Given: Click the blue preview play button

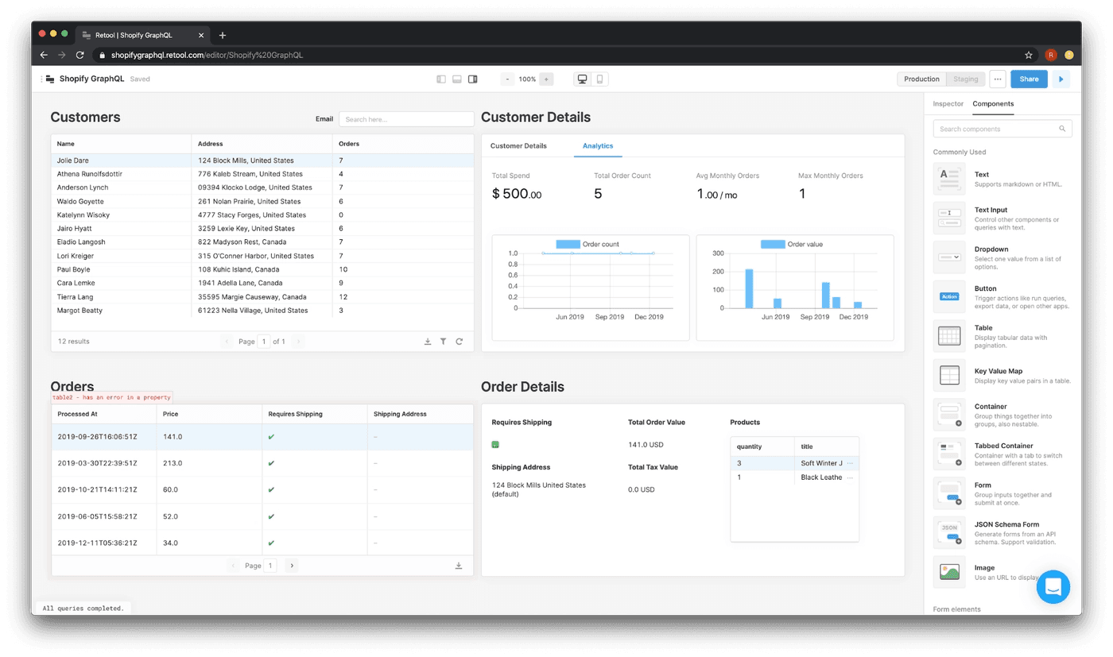Looking at the screenshot, I should 1061,79.
